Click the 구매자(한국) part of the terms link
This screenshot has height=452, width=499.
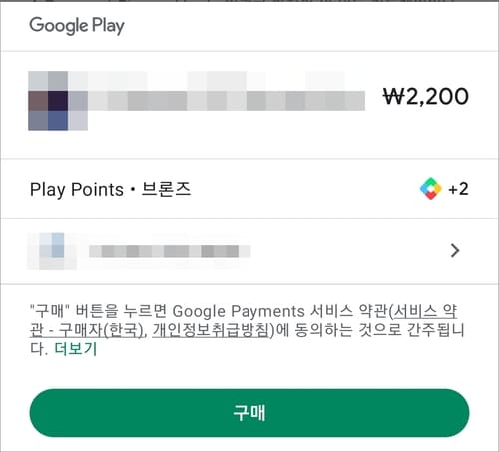101,330
